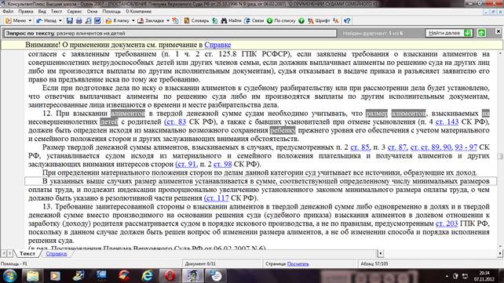The image size is (504, 283).
Task: Follow the ст. ст. 89, 90 link
Action: click(x=431, y=147)
